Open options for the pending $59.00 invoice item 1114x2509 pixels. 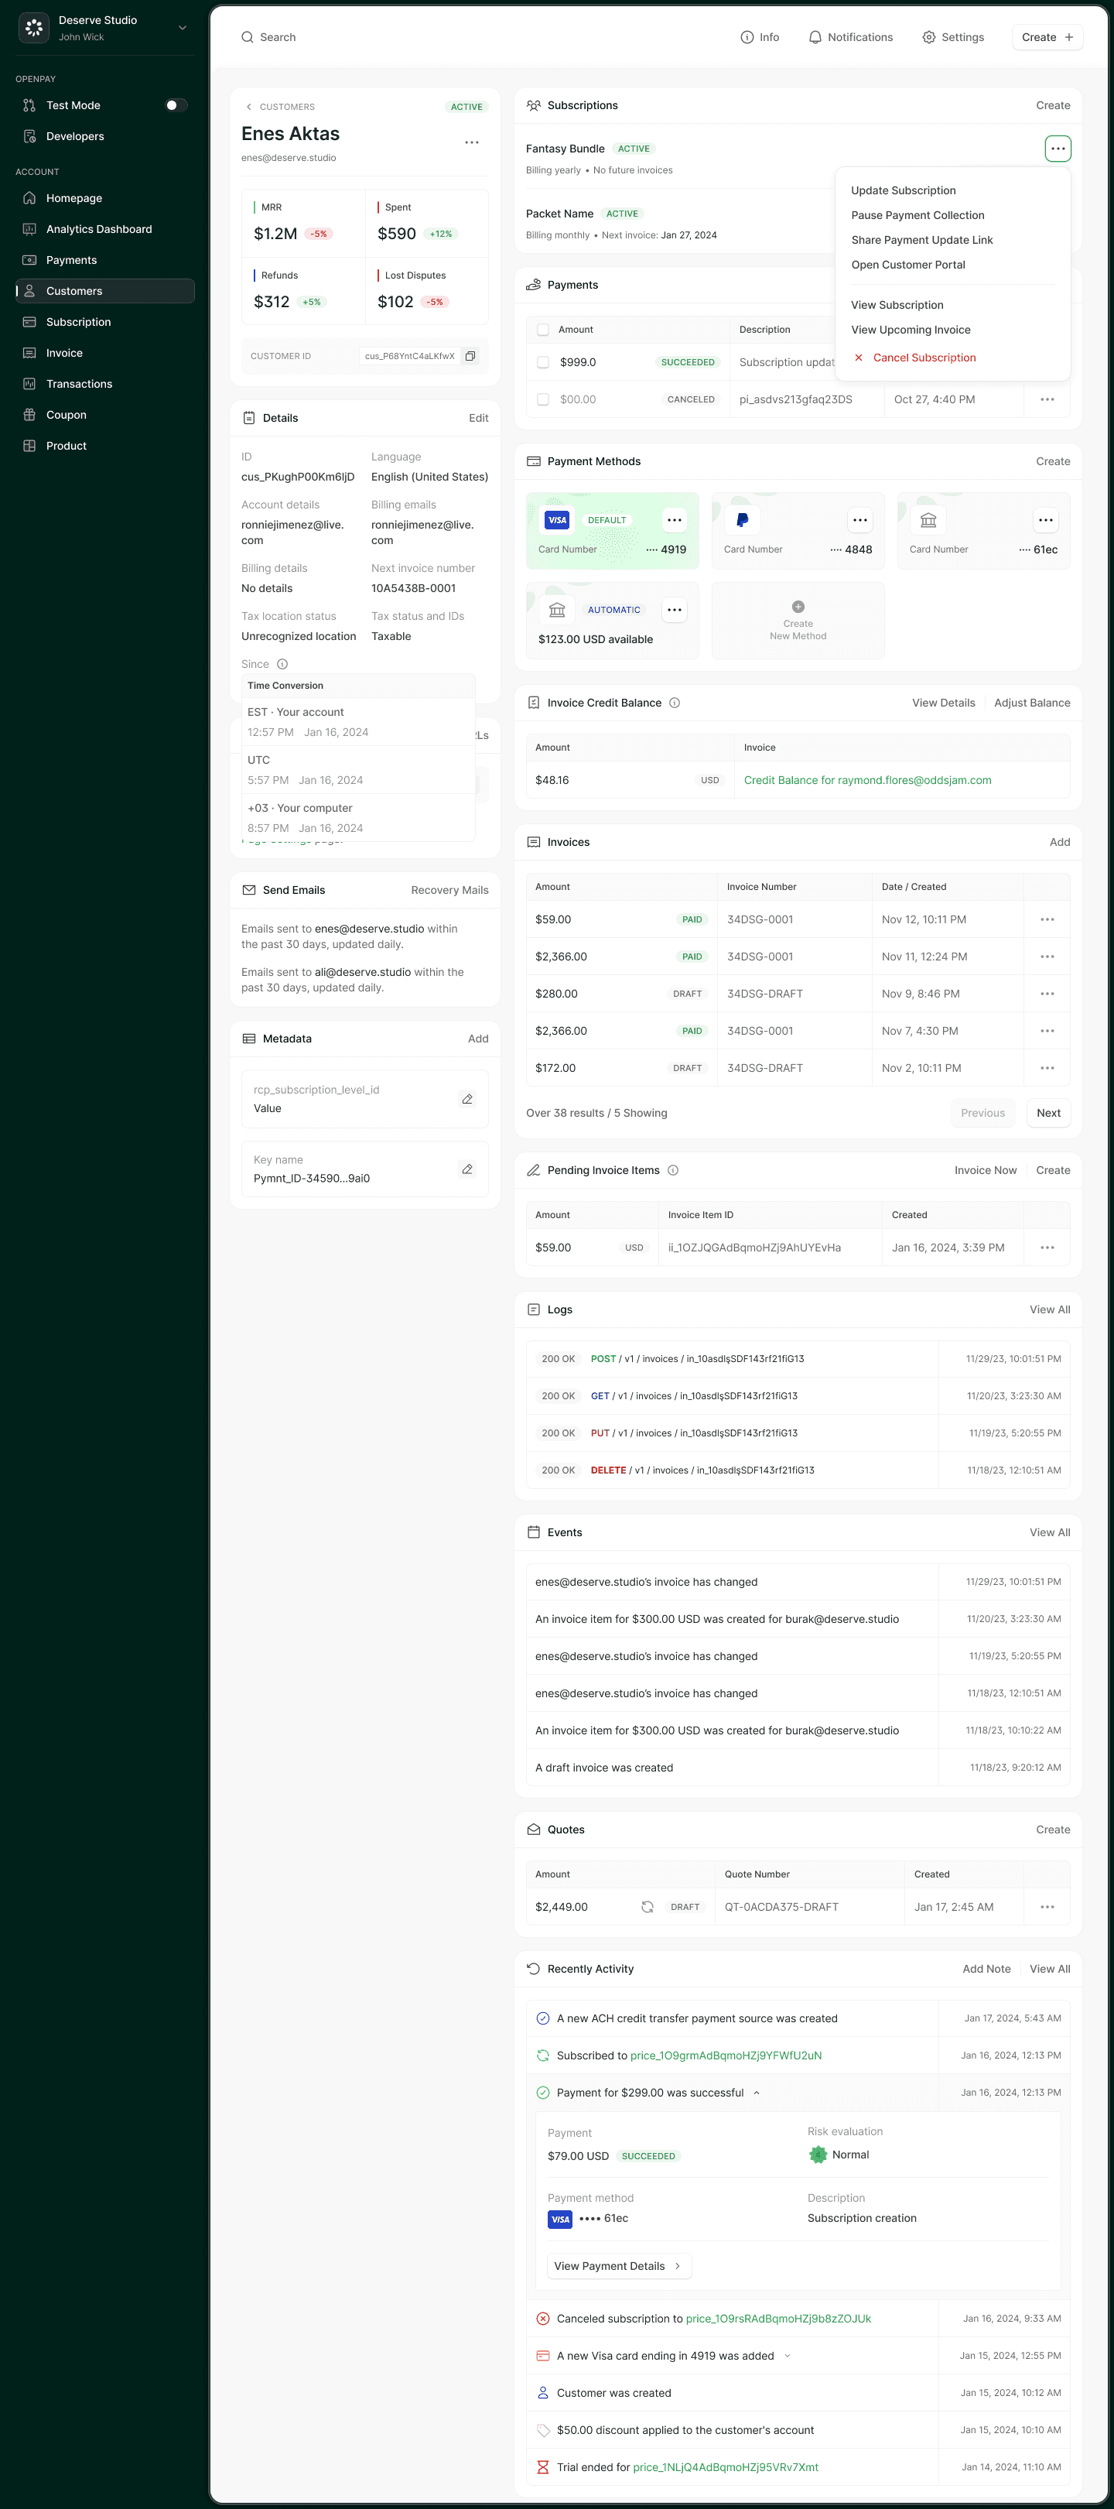1047,1248
